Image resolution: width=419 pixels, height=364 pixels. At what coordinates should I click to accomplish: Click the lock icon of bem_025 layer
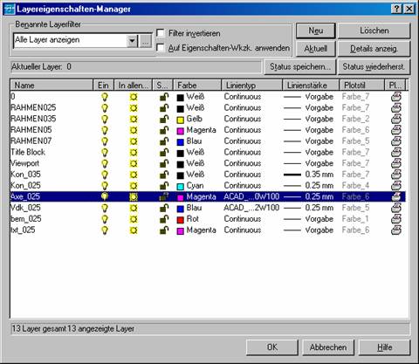pyautogui.click(x=164, y=219)
